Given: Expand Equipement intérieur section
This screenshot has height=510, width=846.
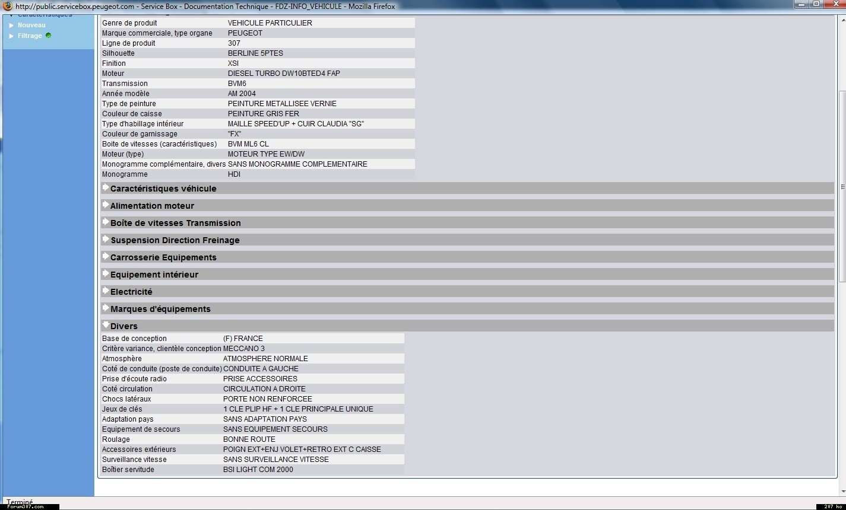Looking at the screenshot, I should point(467,274).
